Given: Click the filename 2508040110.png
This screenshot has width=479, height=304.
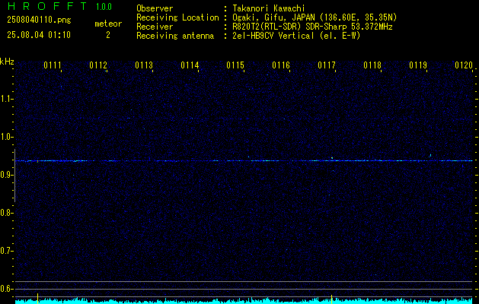Looking at the screenshot, I should coord(39,21).
